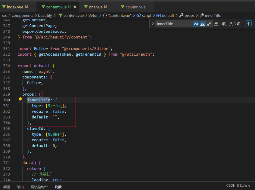Open the Debug Console tab (调试控制台)

39,187
